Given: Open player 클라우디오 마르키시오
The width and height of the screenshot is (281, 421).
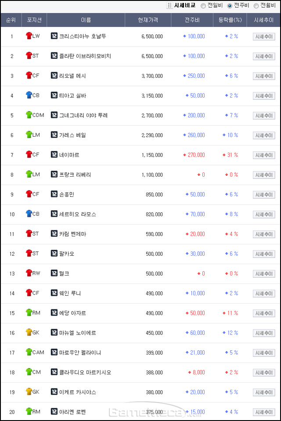Looking at the screenshot, I should tap(85, 372).
